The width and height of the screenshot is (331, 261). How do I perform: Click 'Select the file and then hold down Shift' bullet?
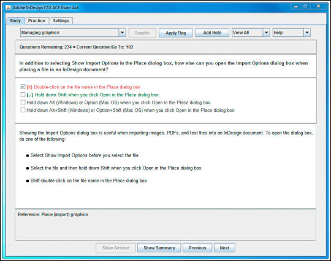click(116, 168)
